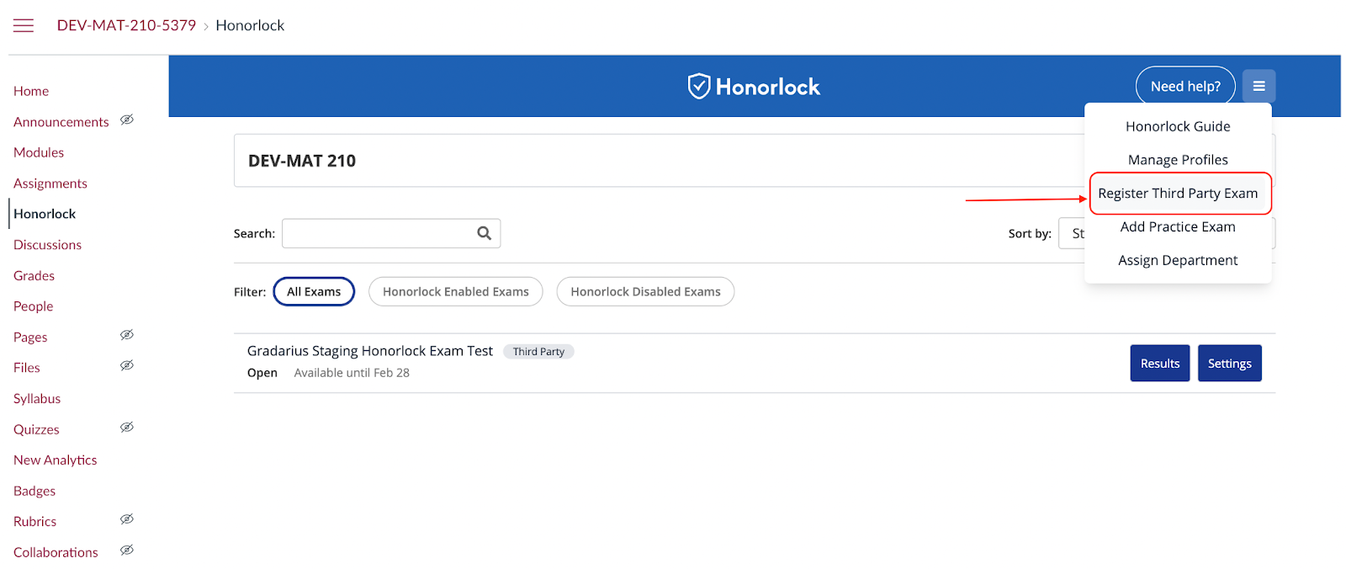
Task: Select the All Exams filter
Action: (x=314, y=291)
